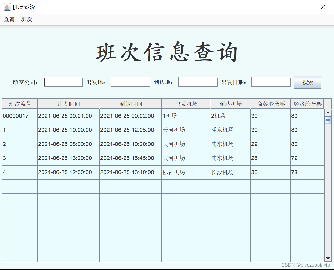This screenshot has width=334, height=270.
Task: Click the scrollbar up arrow
Action: [328, 113]
